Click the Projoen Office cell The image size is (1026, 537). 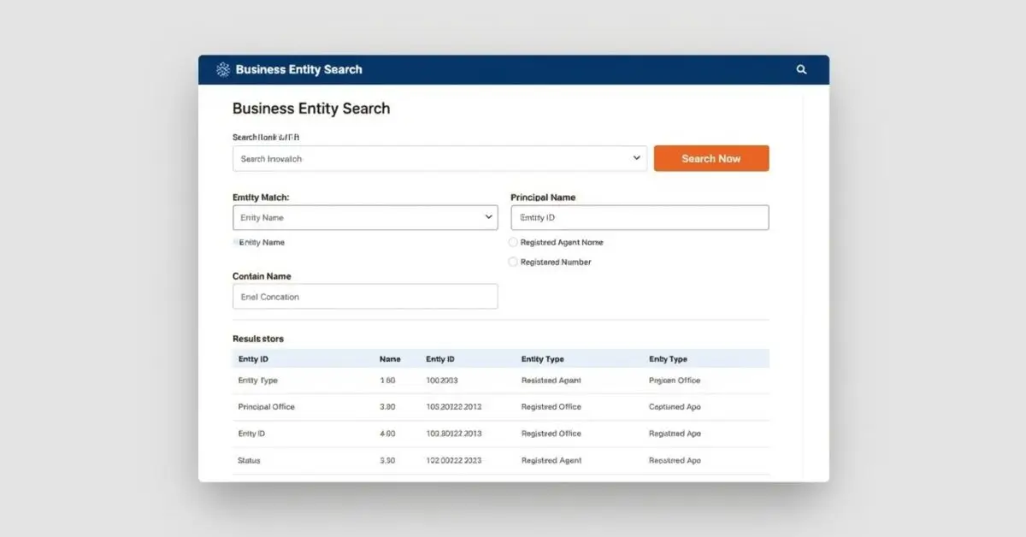675,381
